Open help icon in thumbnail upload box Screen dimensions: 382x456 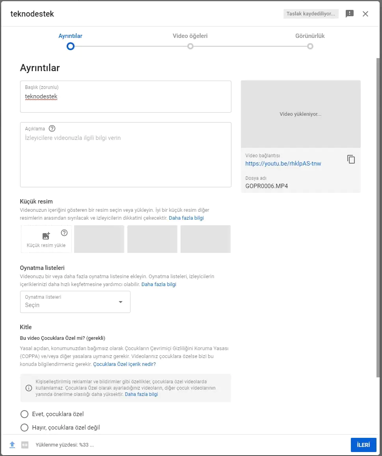(64, 233)
